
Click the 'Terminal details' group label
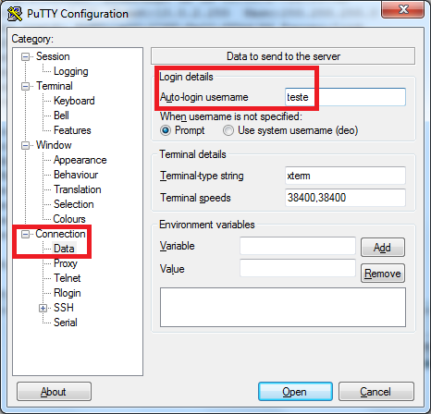click(192, 154)
